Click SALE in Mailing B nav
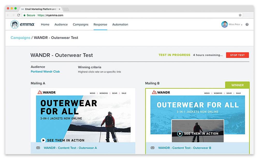259x160 pixels. (x=238, y=93)
